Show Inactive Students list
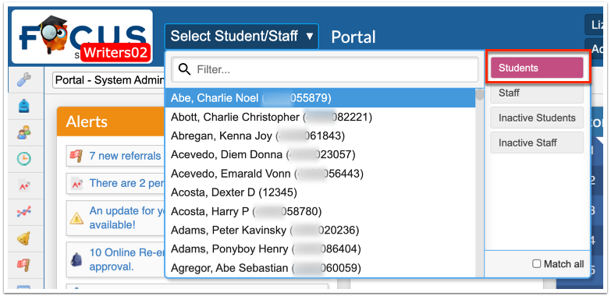This screenshot has width=611, height=296. click(537, 118)
